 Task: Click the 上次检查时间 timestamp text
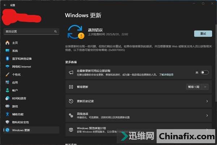pyautogui.click(x=108, y=34)
